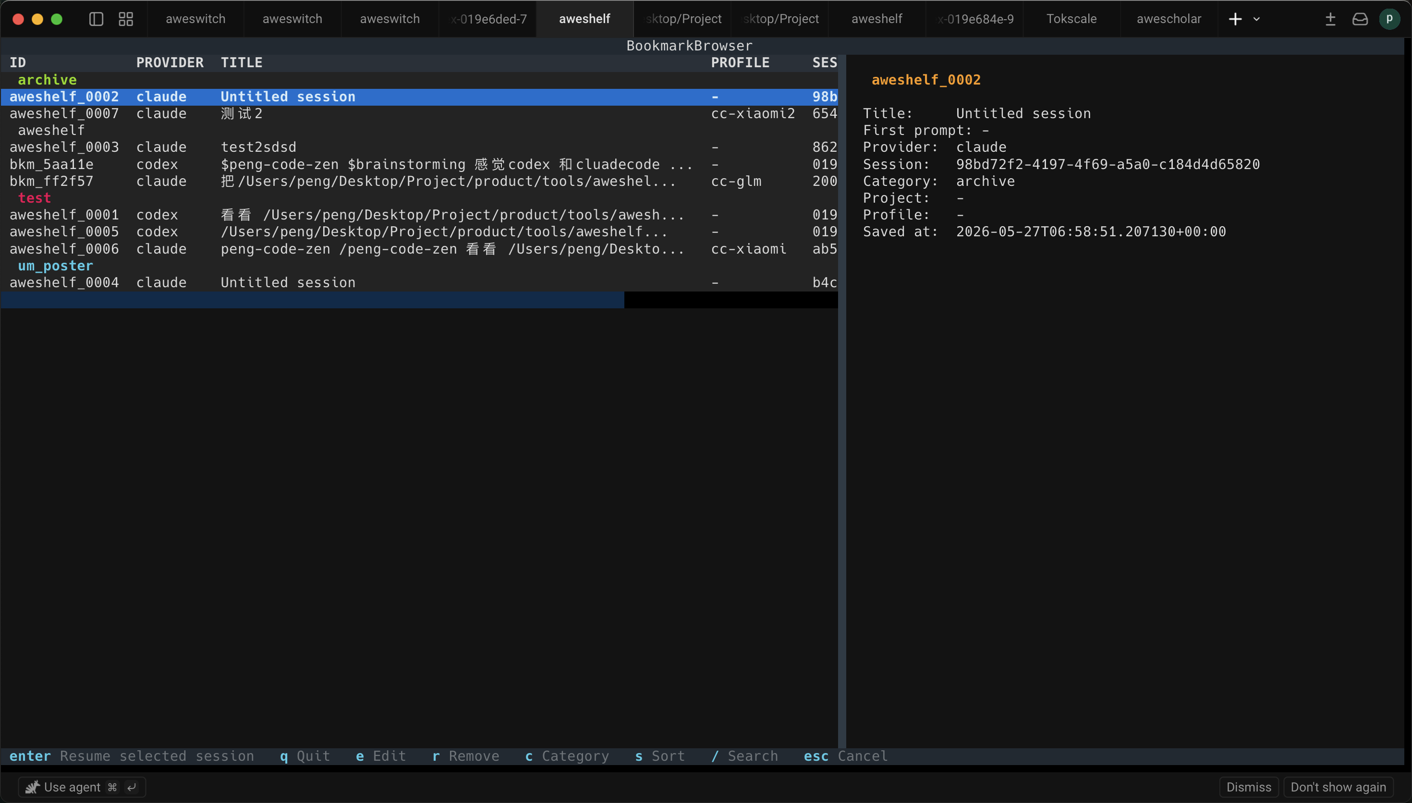The width and height of the screenshot is (1412, 803).
Task: Click Edit shortcut in footer
Action: click(381, 756)
